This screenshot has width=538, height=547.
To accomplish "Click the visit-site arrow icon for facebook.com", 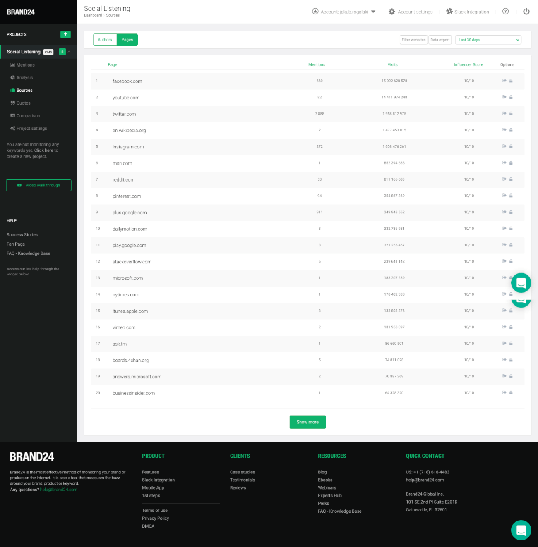I will [504, 81].
